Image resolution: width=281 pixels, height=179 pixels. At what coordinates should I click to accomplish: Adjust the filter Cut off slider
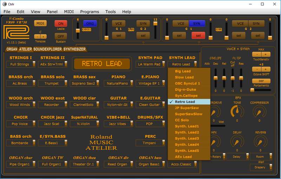(x=233, y=78)
